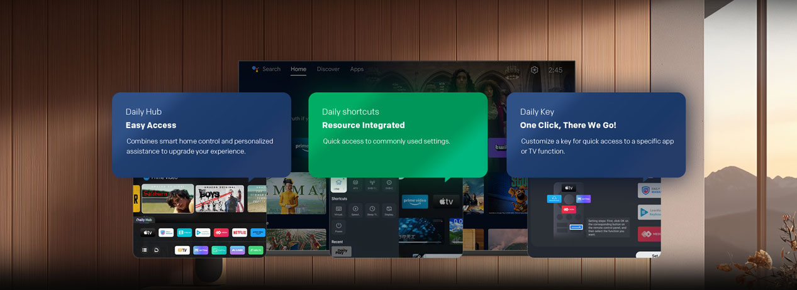Open the Scooby-Doo poster thumbnail

[508, 196]
